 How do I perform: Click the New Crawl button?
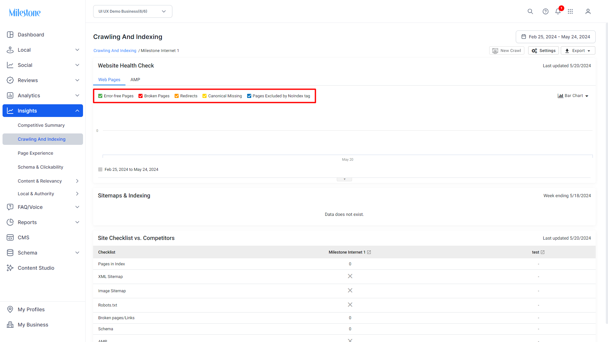point(507,51)
